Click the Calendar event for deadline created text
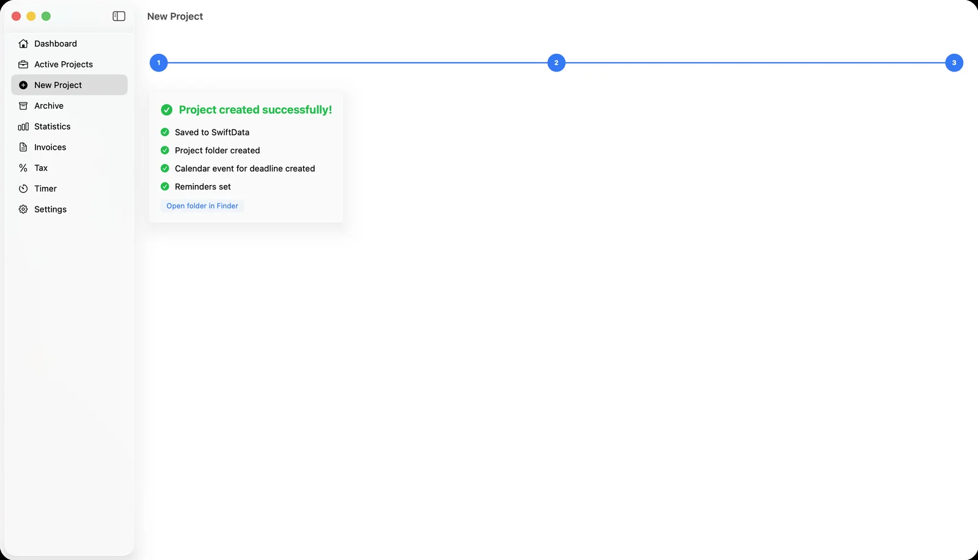978x560 pixels. click(245, 169)
